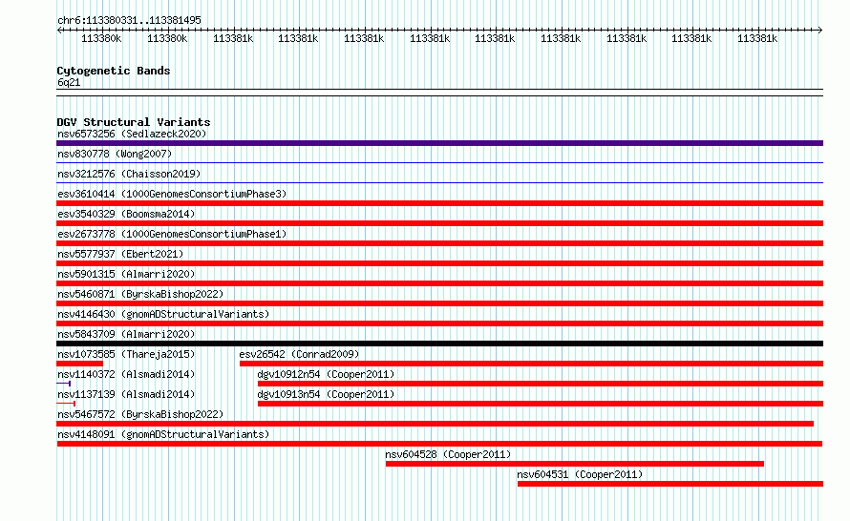850x521 pixels.
Task: Click the red bar under dgv10912n54
Action: click(x=541, y=384)
